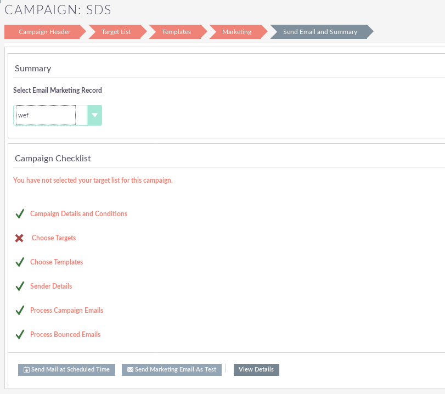
Task: Follow the Choose Targets link
Action: [54, 238]
